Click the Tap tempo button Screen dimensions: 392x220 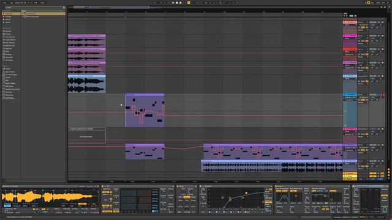tap(11, 2)
